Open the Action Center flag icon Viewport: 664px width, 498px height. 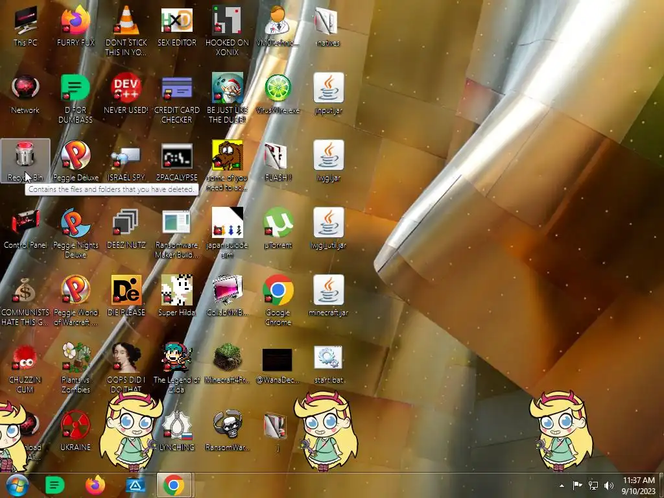[577, 486]
